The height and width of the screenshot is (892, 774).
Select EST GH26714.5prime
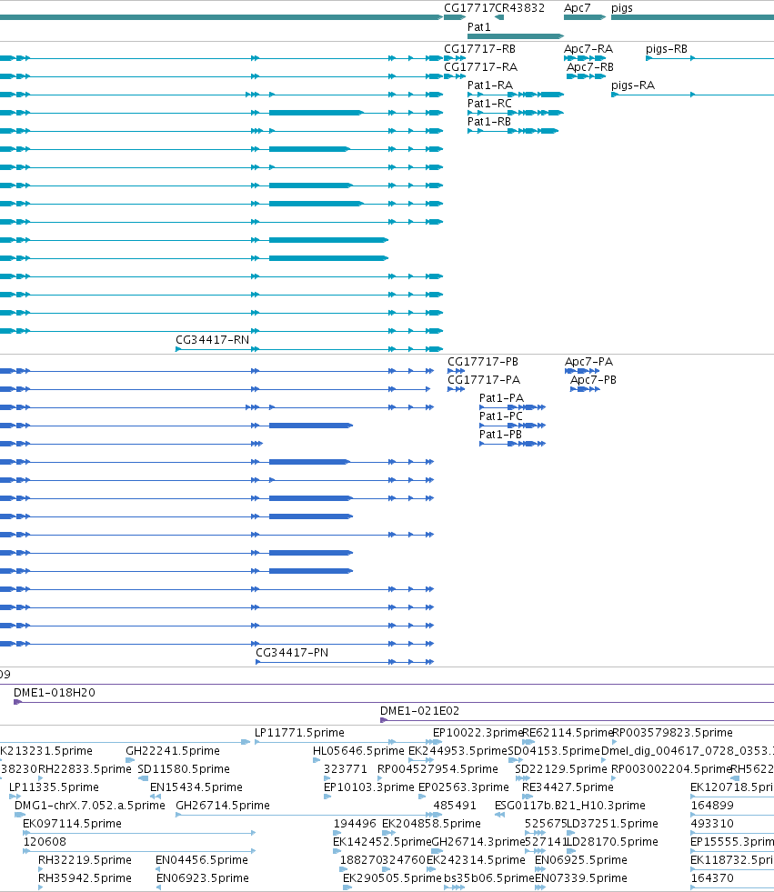point(223,806)
